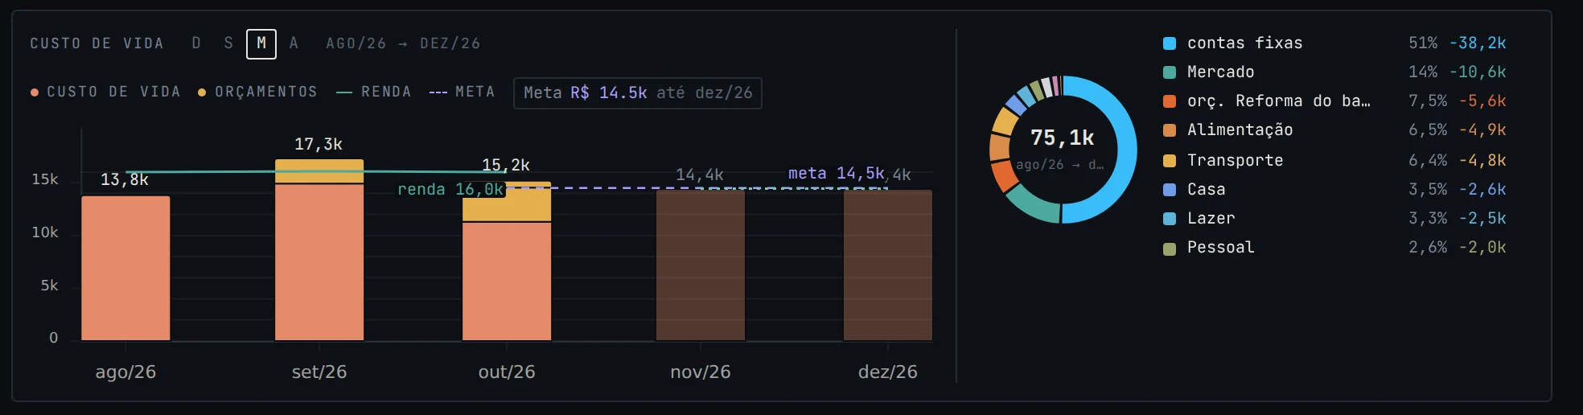Screen dimensions: 1583x415
Task: Select monthly view M
Action: (x=261, y=43)
